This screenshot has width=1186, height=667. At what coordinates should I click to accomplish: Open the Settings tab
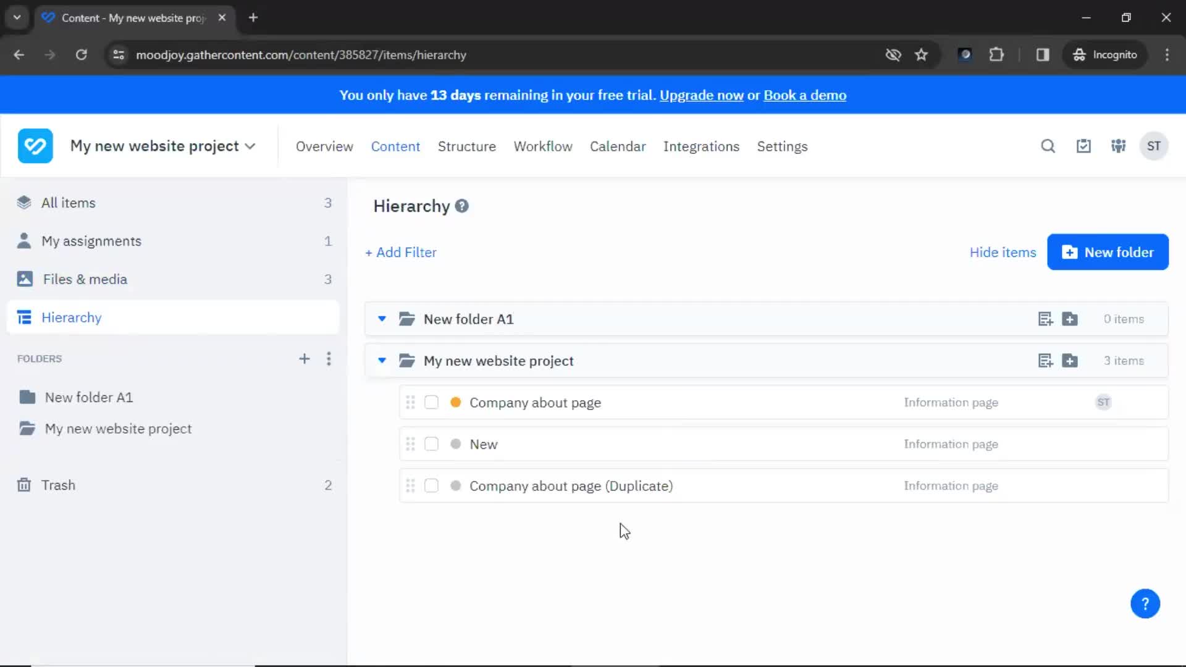(x=782, y=146)
